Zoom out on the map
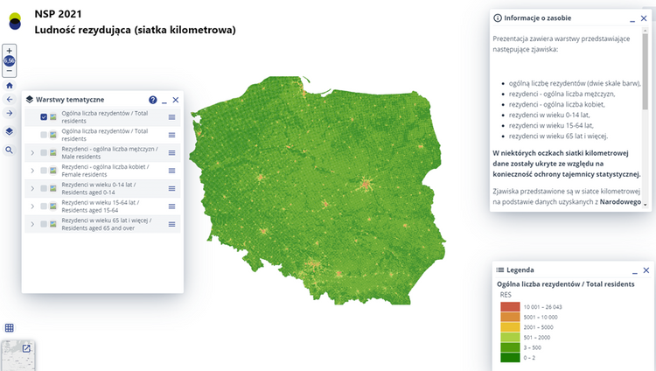The image size is (656, 371). pos(9,71)
